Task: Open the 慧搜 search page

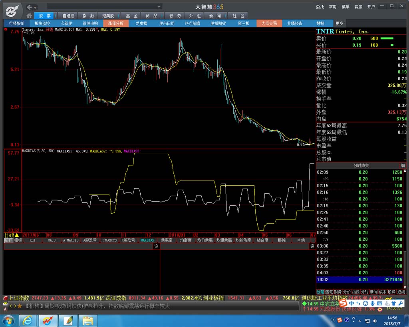Action: [x=320, y=24]
